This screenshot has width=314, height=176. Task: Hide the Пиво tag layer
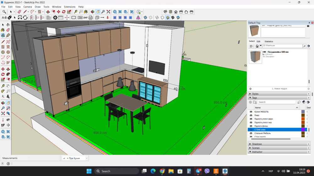pos(251,115)
